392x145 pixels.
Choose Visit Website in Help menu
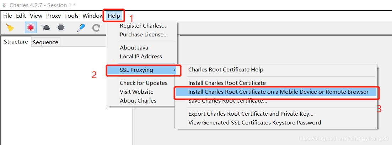click(136, 92)
